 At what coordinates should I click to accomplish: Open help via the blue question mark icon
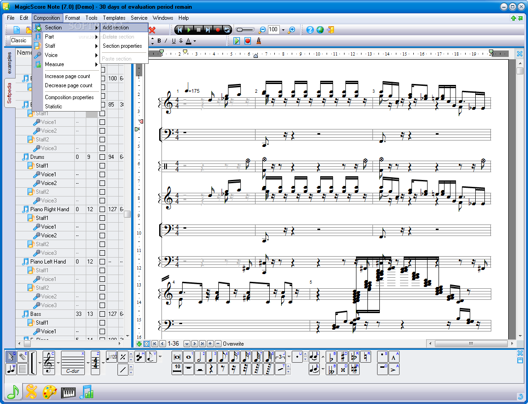pyautogui.click(x=310, y=30)
